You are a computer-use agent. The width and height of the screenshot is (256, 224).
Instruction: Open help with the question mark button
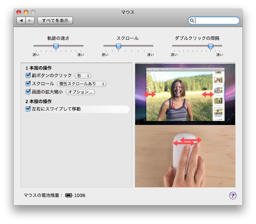[233, 195]
